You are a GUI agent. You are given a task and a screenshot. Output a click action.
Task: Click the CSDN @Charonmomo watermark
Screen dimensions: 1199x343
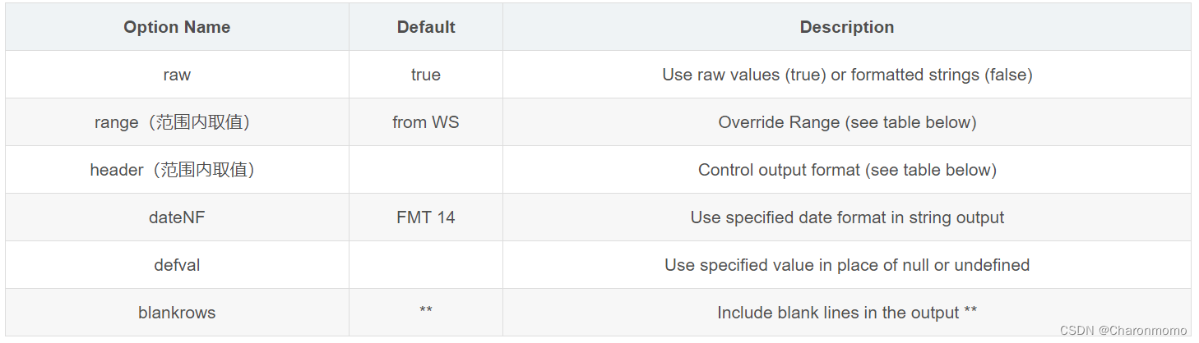point(1123,330)
